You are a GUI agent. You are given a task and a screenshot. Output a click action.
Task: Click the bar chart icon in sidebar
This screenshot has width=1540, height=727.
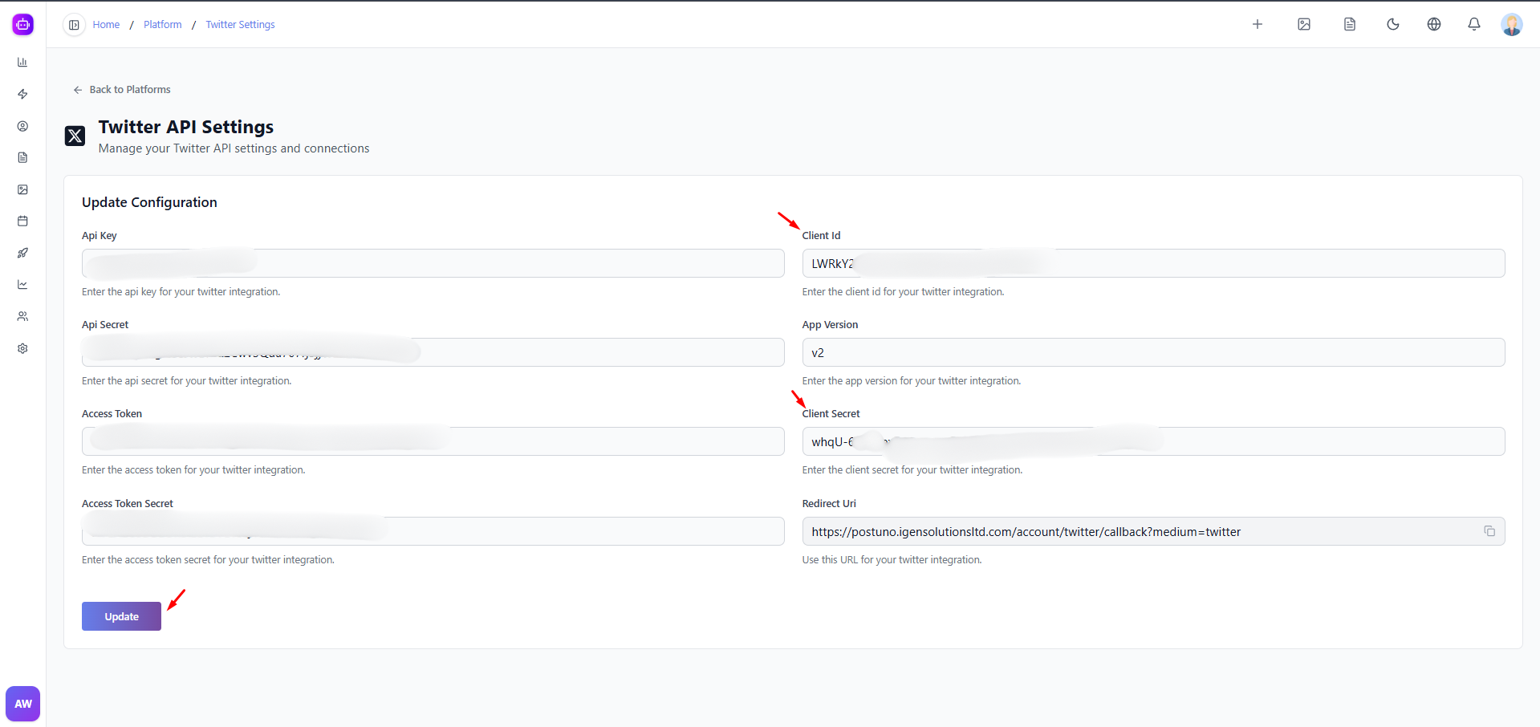[22, 63]
